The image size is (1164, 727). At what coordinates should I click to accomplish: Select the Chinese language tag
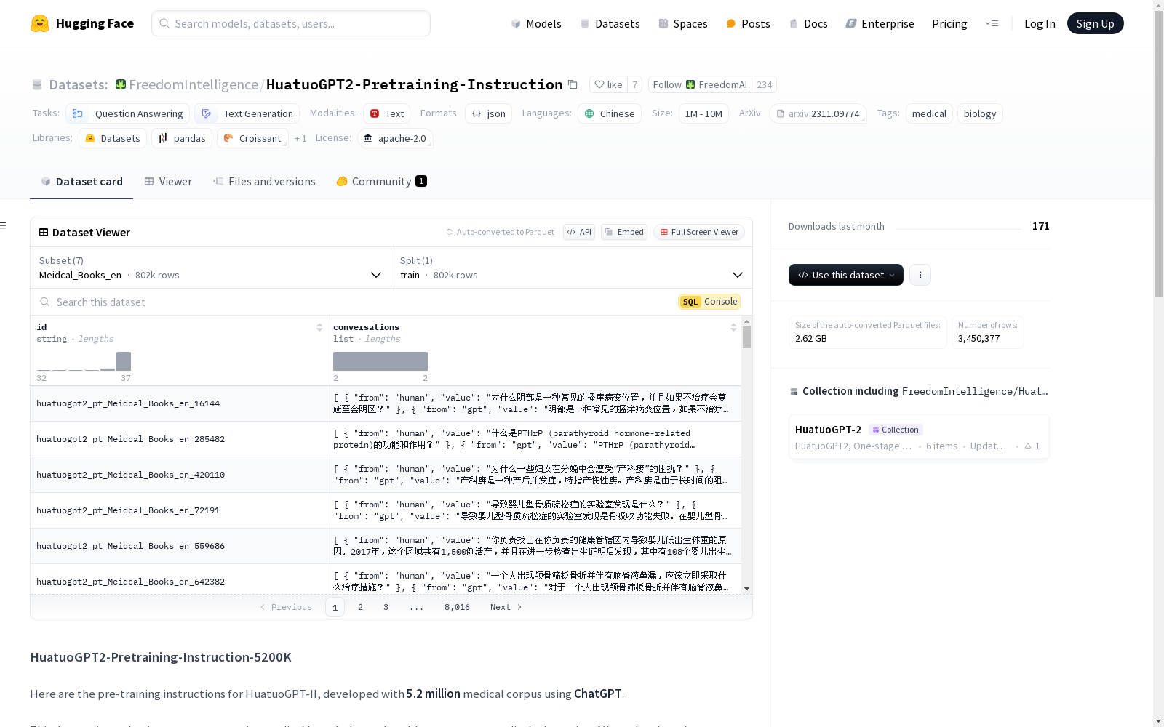610,113
